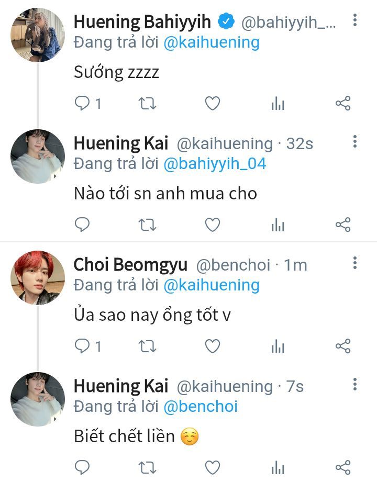Open the @benchoi mention link
This screenshot has height=482, width=377.
[x=201, y=407]
